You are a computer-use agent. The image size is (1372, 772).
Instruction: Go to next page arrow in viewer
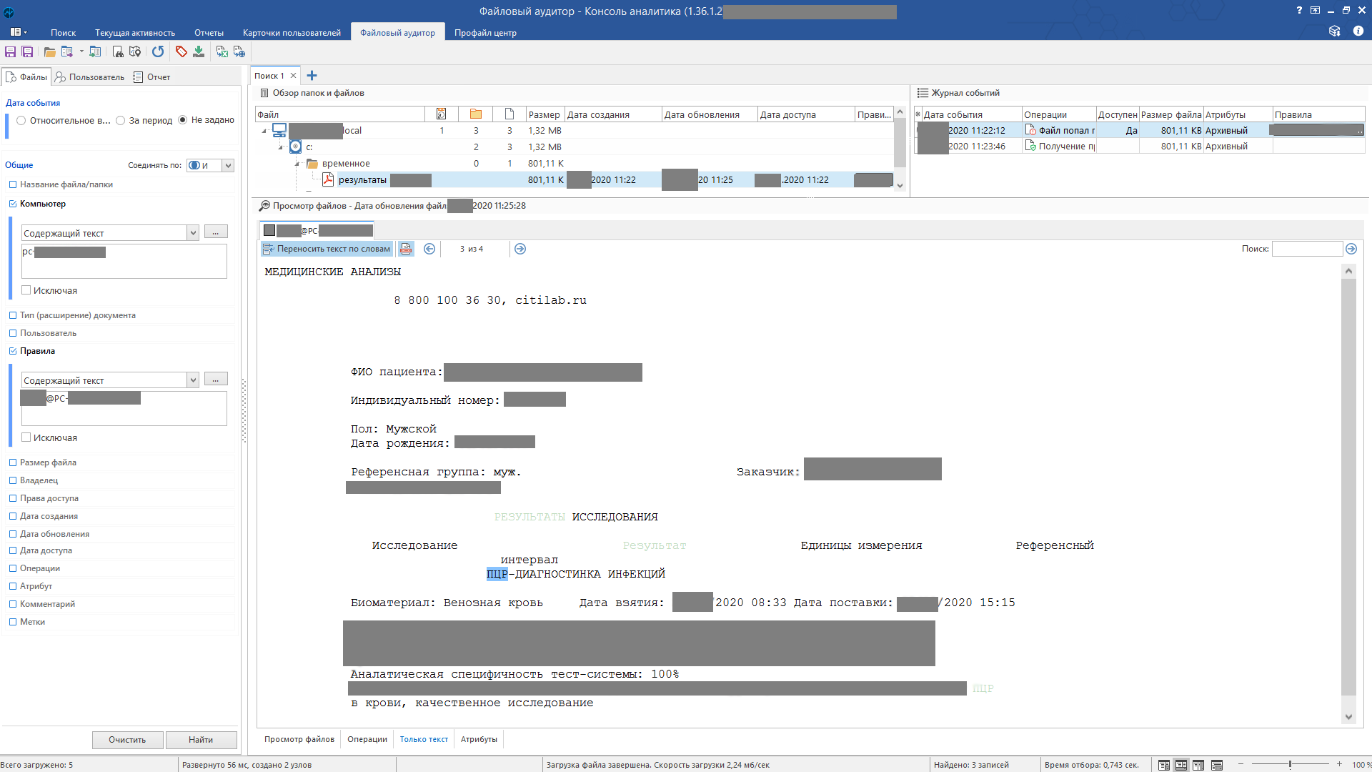point(520,249)
